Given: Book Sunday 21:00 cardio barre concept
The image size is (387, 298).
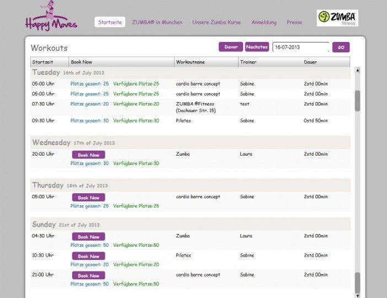Looking at the screenshot, I should pos(88,275).
